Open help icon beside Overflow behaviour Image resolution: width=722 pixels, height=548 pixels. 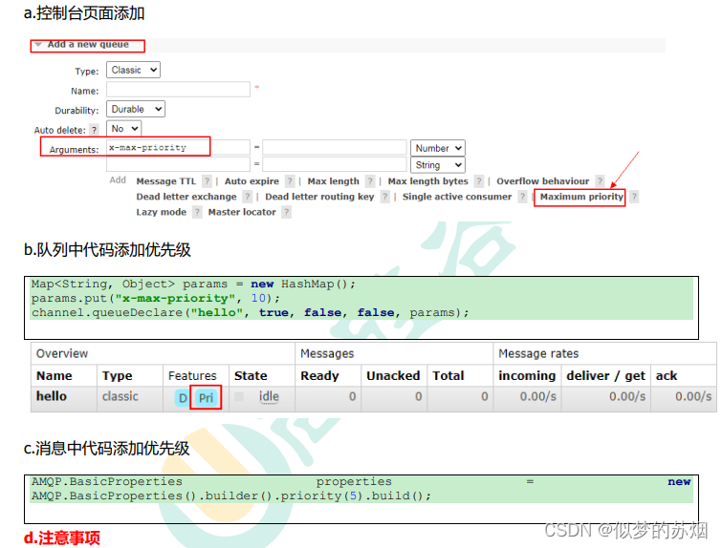coord(600,181)
